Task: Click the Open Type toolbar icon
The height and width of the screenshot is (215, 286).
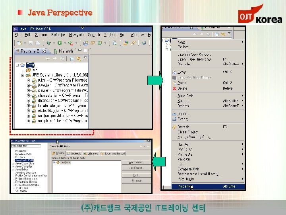Action: point(114,43)
